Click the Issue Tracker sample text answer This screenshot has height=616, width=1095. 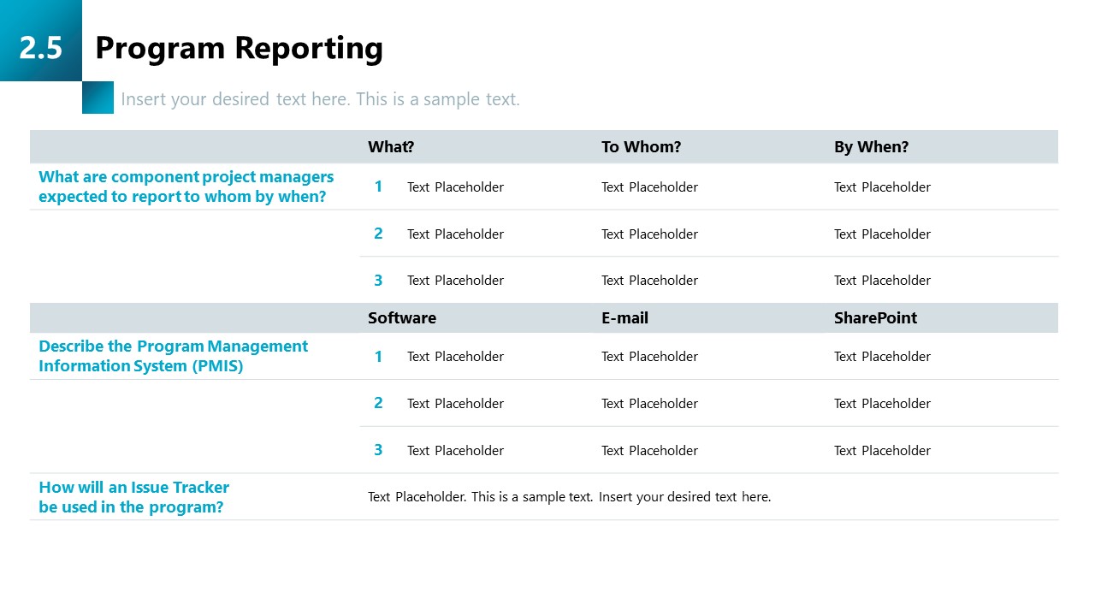coord(569,497)
